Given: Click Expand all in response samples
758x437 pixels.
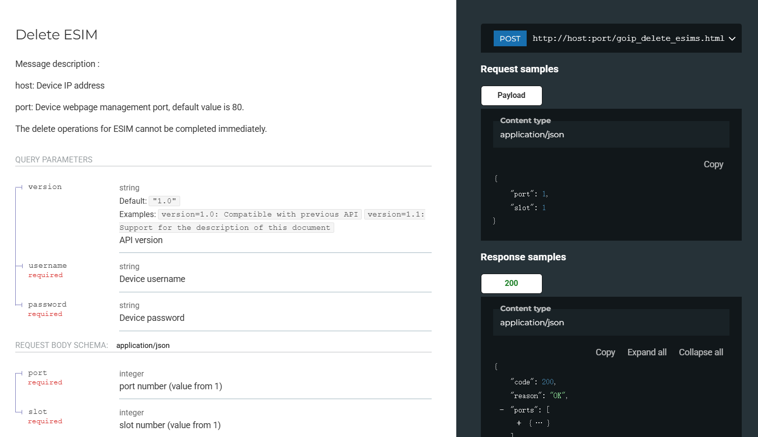Looking at the screenshot, I should (x=647, y=352).
